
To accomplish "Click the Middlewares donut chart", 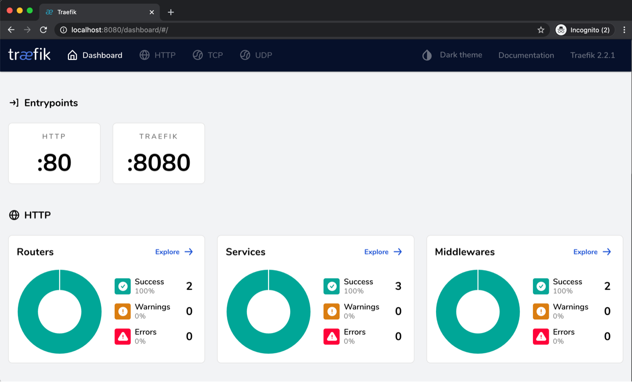I will point(478,311).
